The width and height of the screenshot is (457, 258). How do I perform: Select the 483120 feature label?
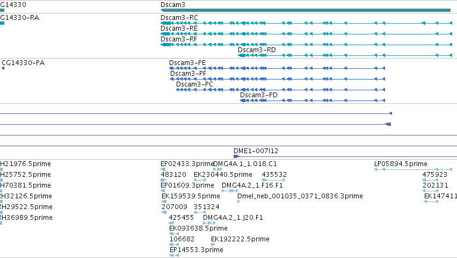pos(173,175)
